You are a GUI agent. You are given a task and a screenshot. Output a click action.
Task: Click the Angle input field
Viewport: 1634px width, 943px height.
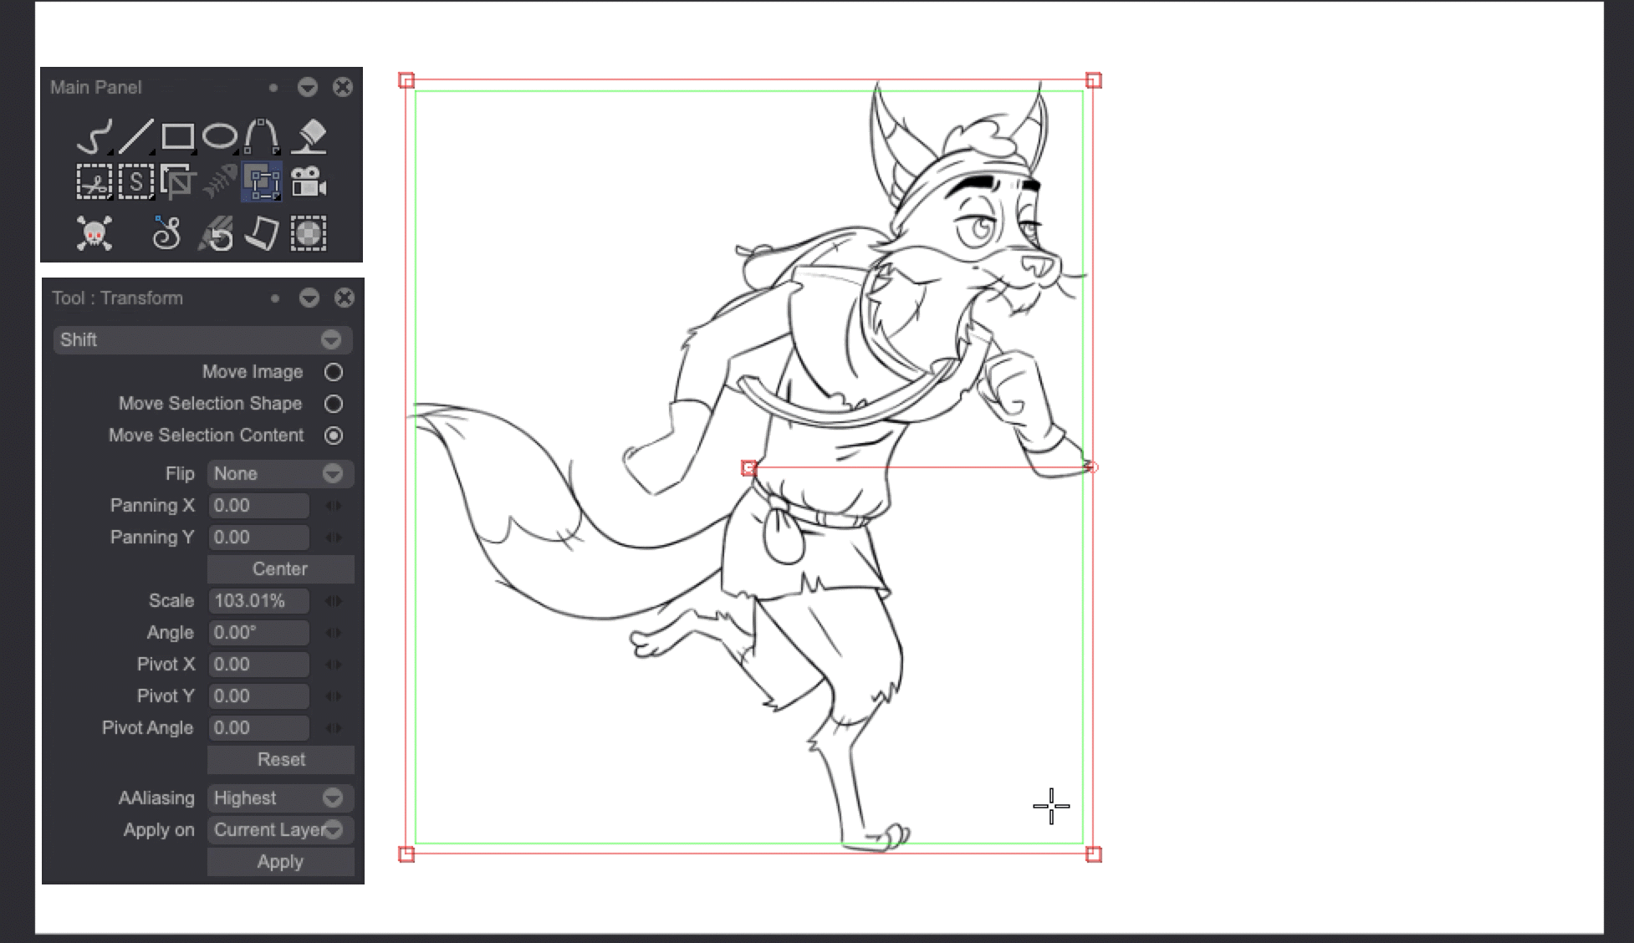258,633
